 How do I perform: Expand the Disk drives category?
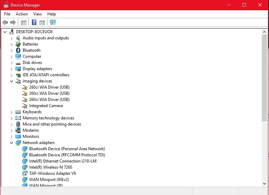[x=12, y=63]
